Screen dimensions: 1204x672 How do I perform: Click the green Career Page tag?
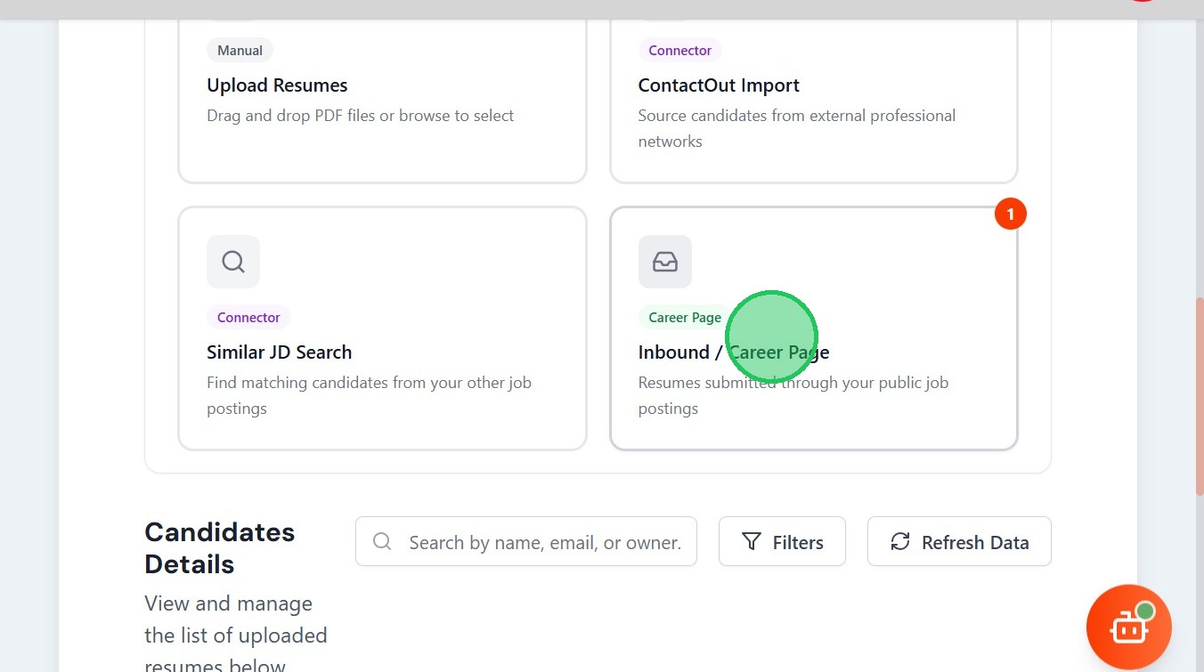pyautogui.click(x=684, y=318)
